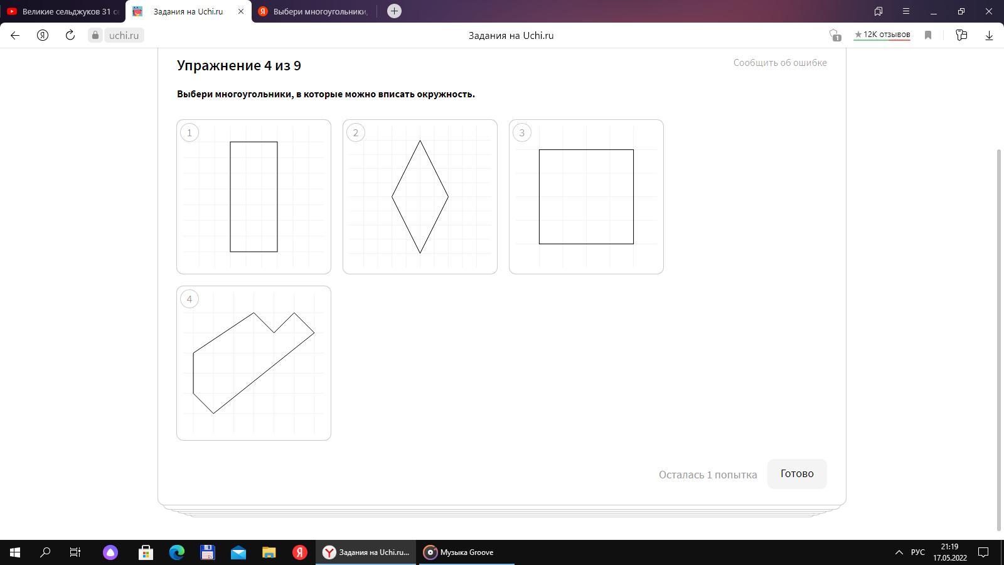Open the 12K отзывов site reviews

(x=882, y=35)
